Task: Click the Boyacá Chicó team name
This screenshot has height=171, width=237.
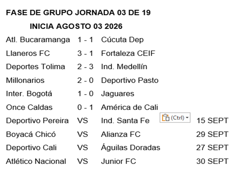Action: pos(31,134)
